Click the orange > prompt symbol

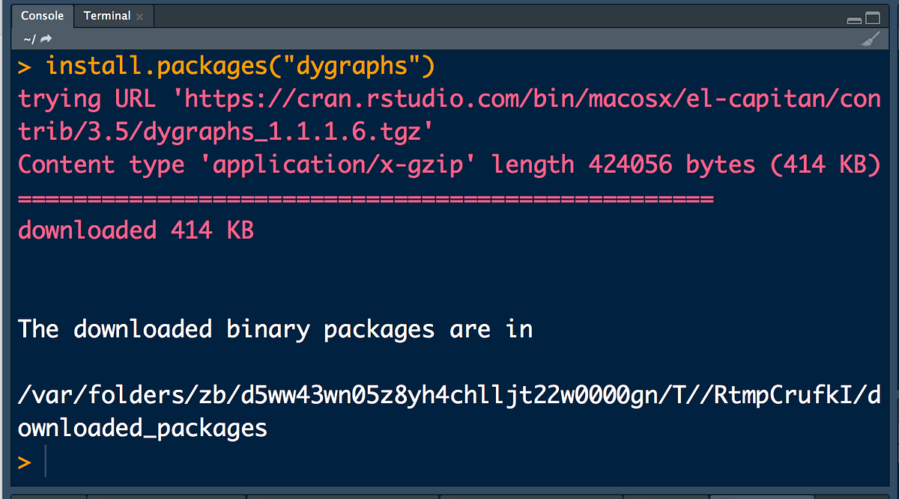point(25,461)
